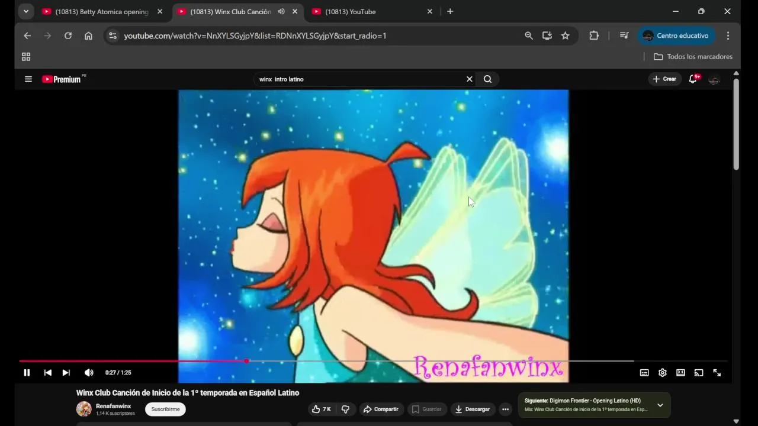Open Centro educativo profile button

pos(677,36)
